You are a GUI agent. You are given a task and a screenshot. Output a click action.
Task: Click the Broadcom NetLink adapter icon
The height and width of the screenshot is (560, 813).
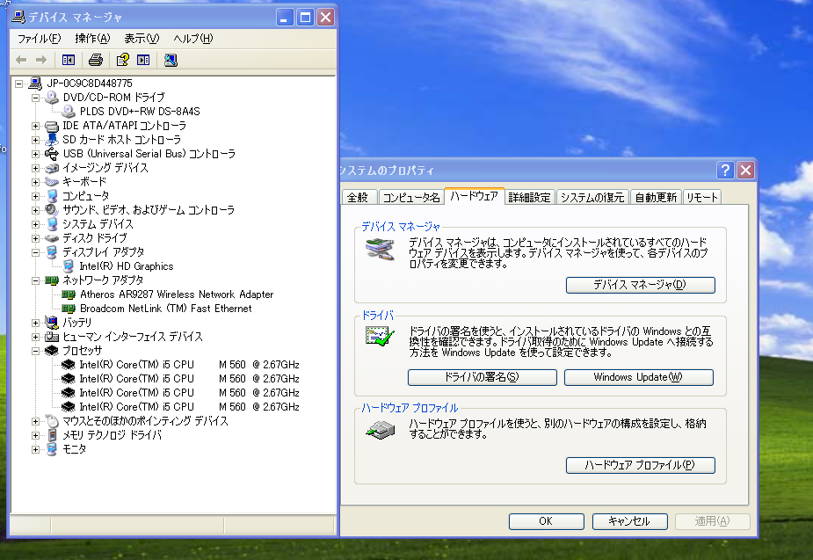[x=68, y=308]
